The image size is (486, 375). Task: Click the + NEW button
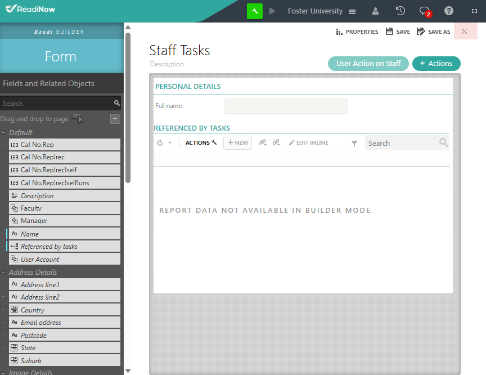click(238, 142)
